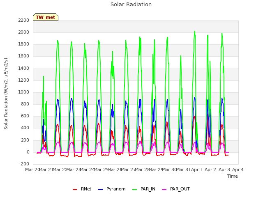This screenshot has width=263, height=197.
Task: Click the 400 y-axis tick label
Action: 25,128
